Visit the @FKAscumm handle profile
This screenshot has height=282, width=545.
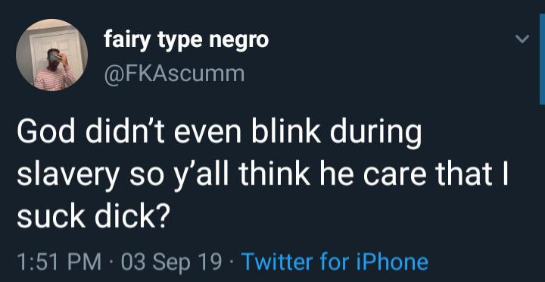point(174,74)
